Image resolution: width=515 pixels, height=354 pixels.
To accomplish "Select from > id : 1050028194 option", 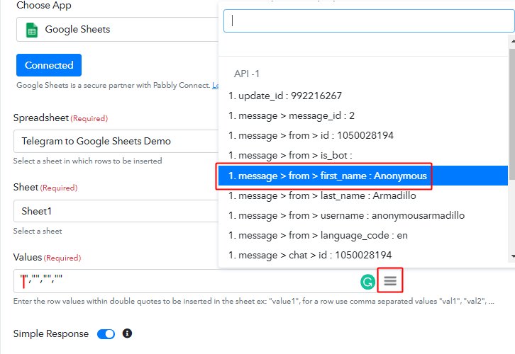I will click(x=363, y=135).
